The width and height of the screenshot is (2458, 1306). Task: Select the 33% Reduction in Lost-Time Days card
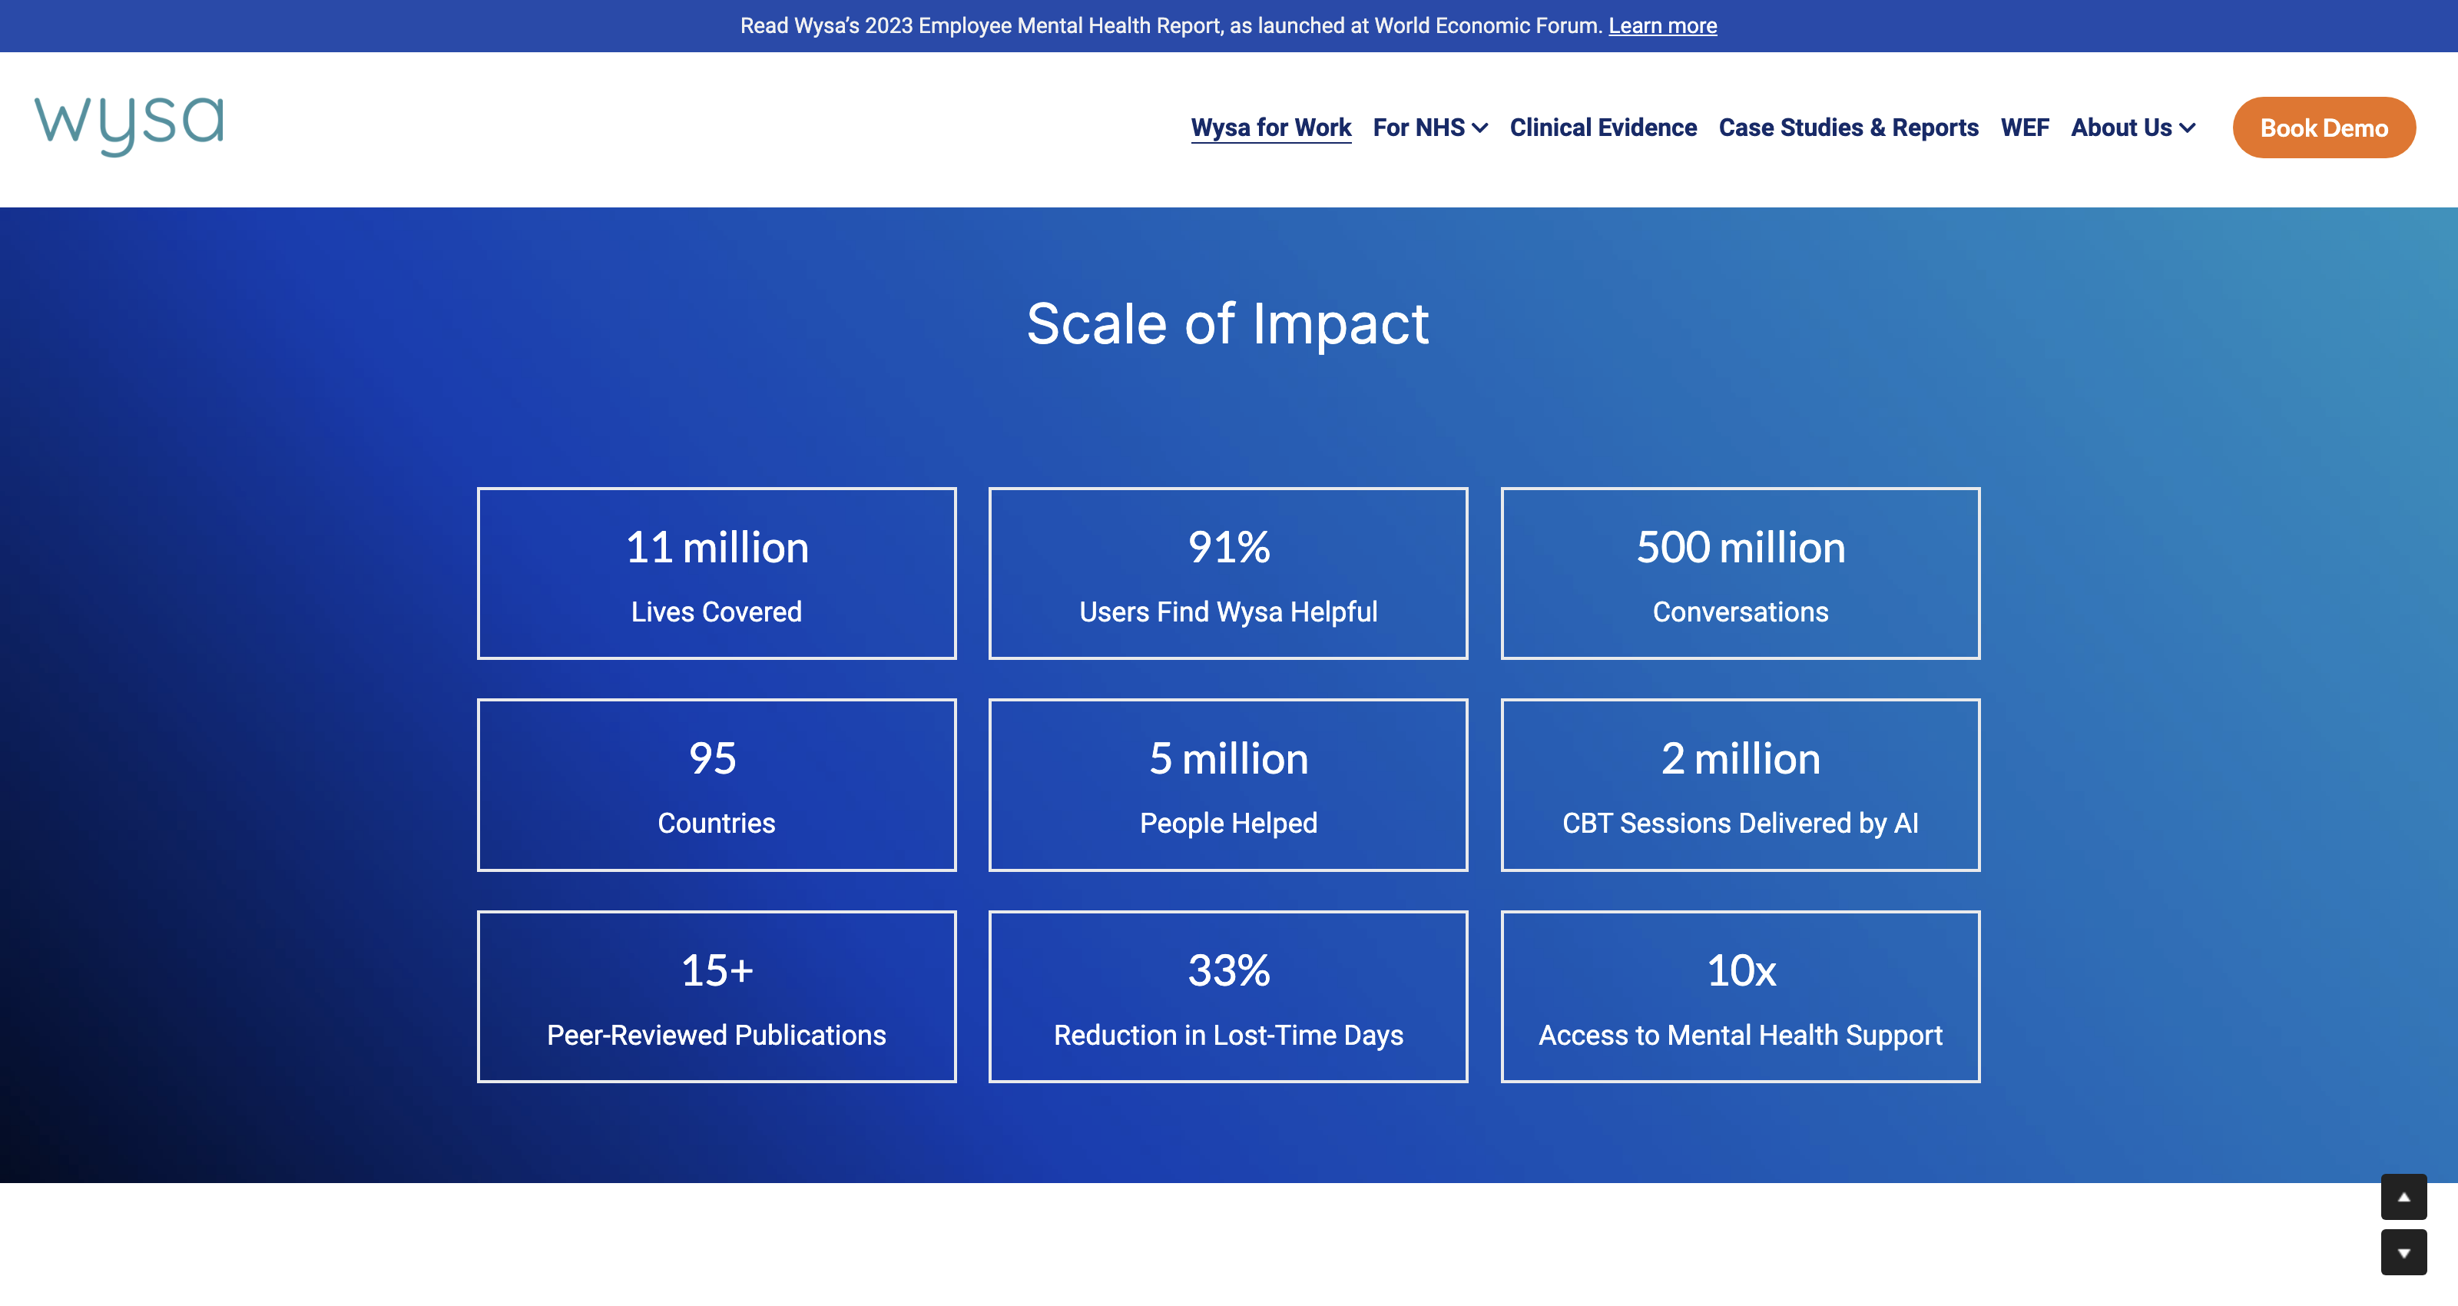[1228, 996]
